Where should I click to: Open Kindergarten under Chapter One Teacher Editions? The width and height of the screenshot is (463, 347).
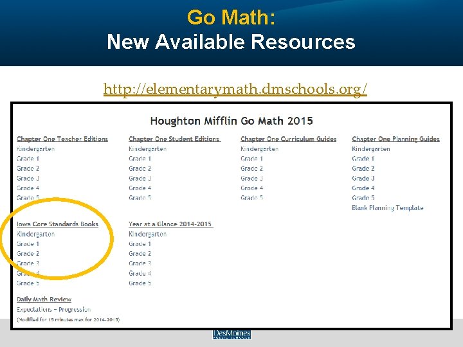(x=36, y=148)
